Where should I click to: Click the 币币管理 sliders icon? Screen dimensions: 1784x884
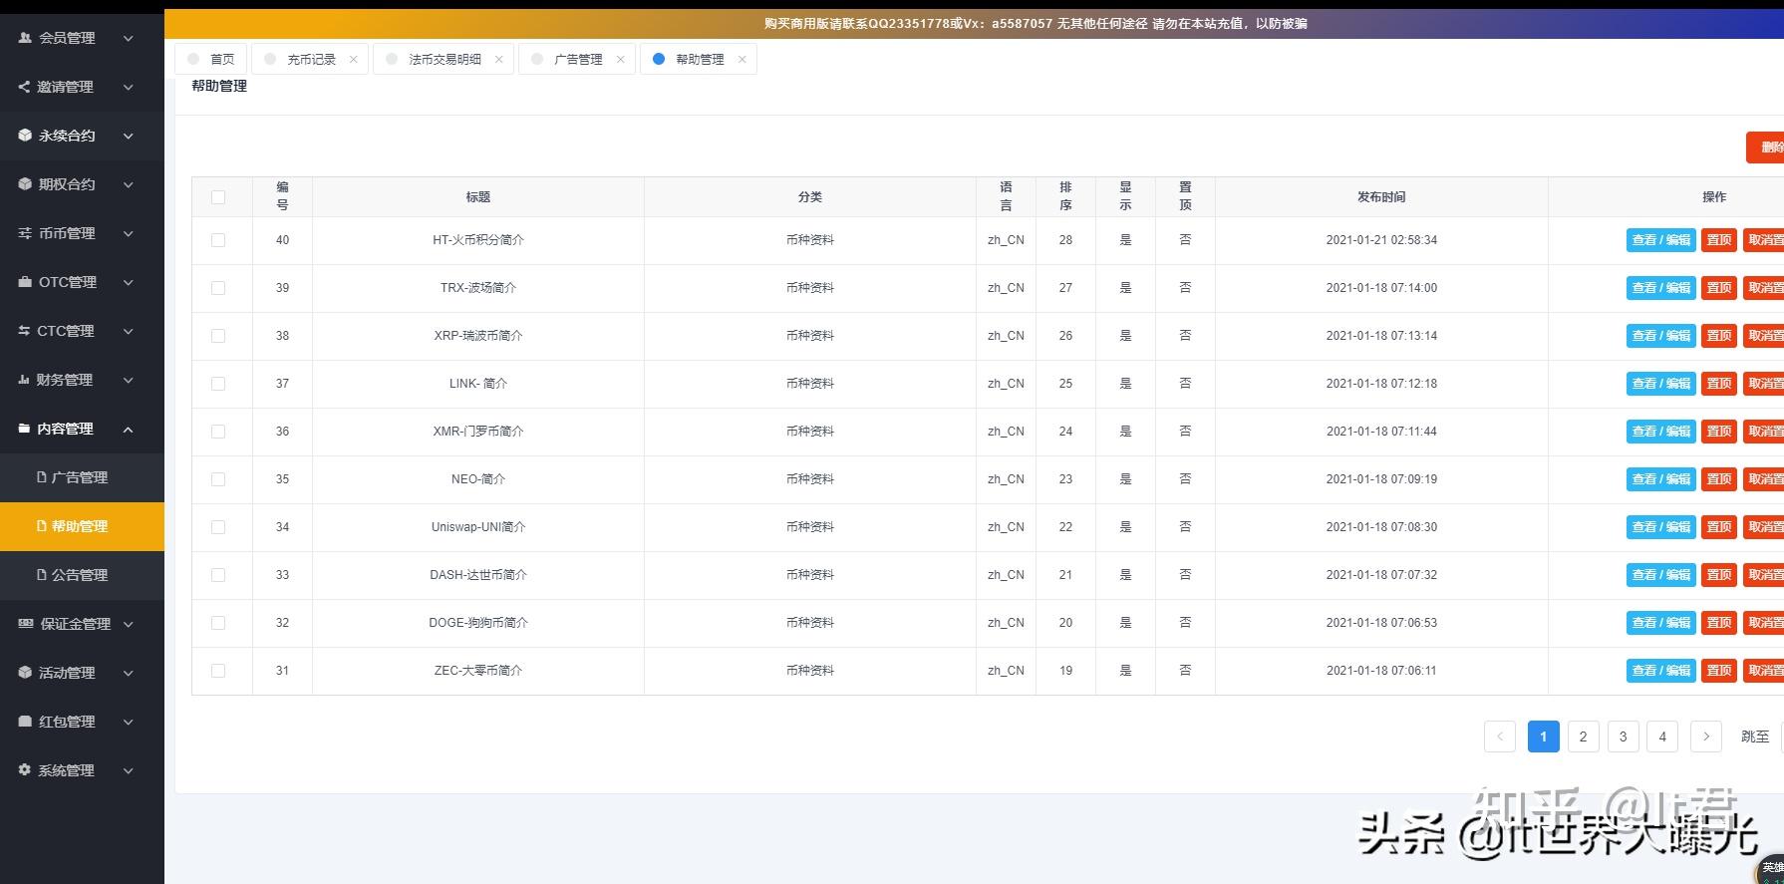coord(25,233)
